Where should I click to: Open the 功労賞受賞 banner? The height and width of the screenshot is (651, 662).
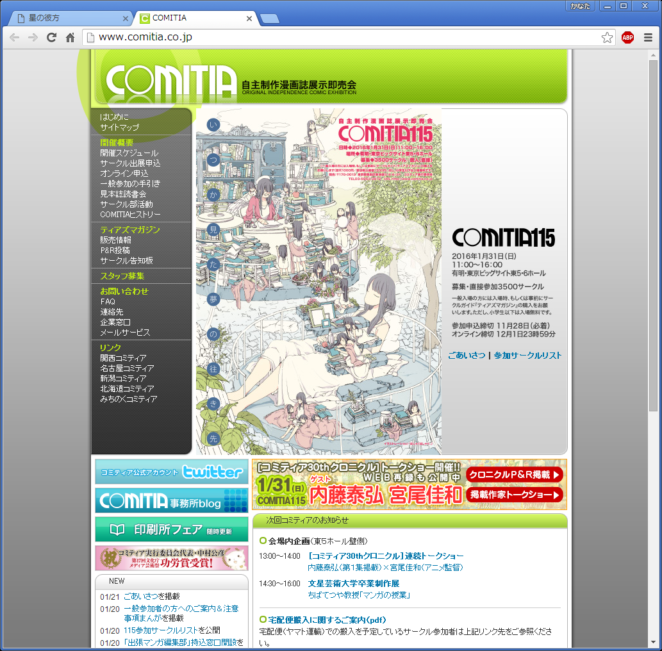click(171, 558)
